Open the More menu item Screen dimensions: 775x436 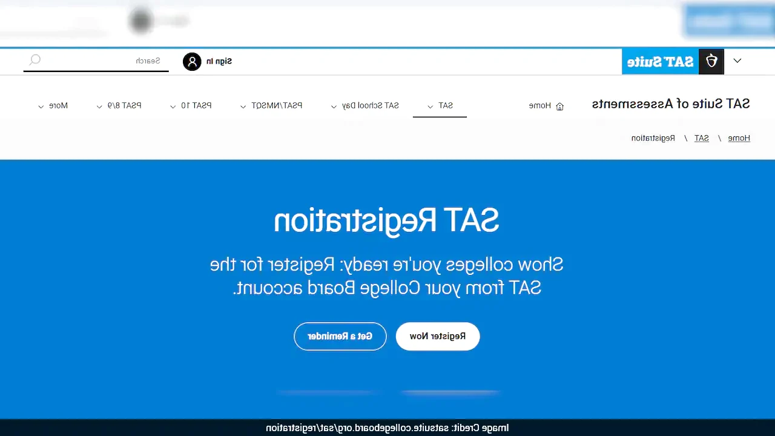(58, 105)
